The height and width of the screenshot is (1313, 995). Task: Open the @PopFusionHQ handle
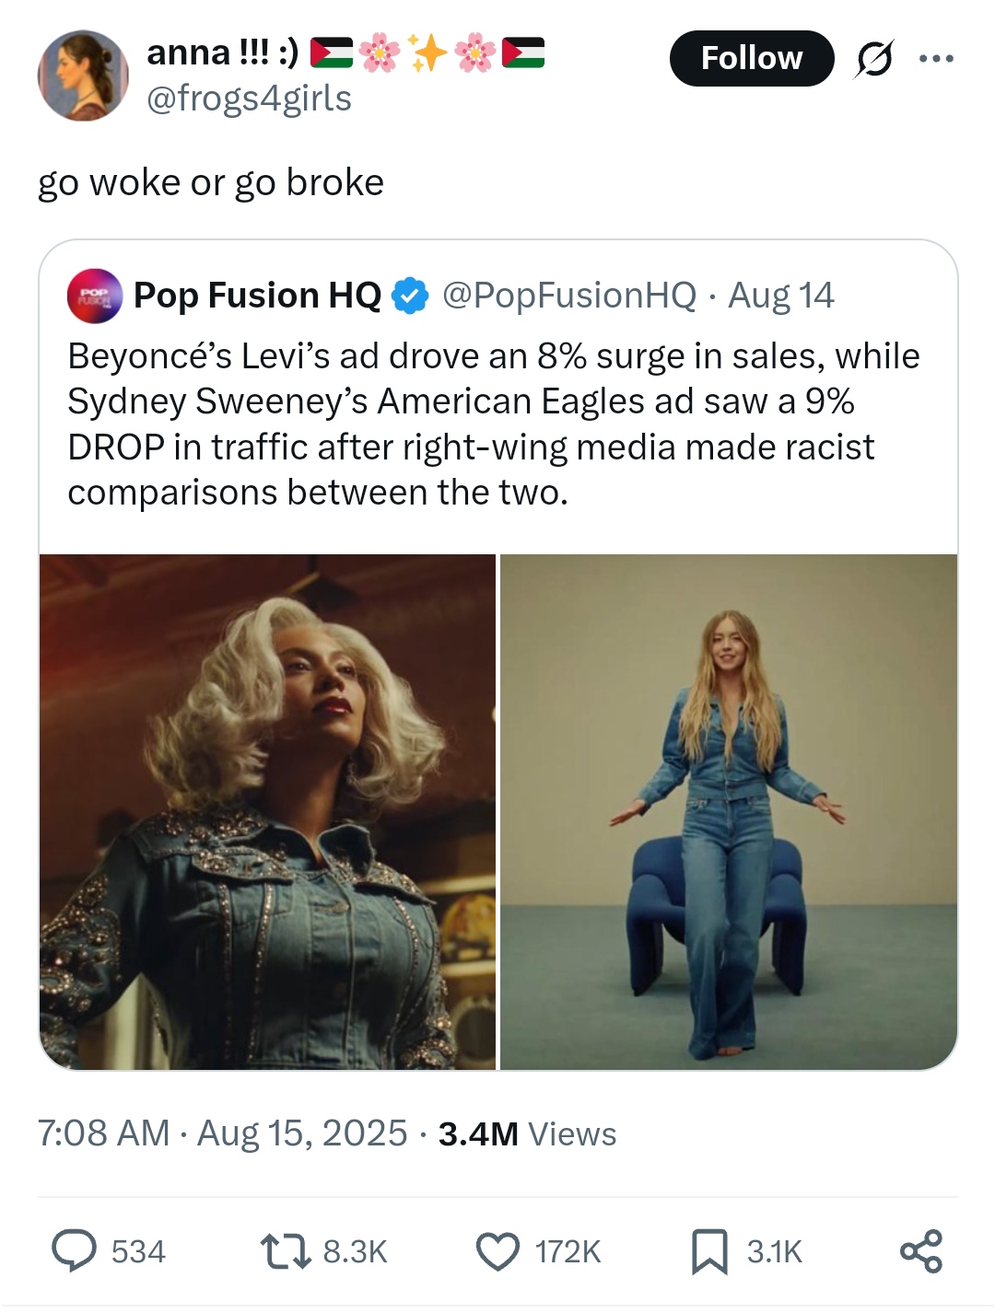pos(569,296)
